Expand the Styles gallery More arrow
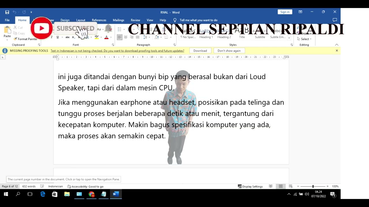This screenshot has height=207, width=369. click(289, 37)
